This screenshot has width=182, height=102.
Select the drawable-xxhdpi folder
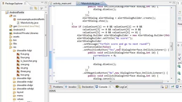coord(25,89)
